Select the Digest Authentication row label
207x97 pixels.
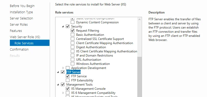pyautogui.click(x=91, y=47)
